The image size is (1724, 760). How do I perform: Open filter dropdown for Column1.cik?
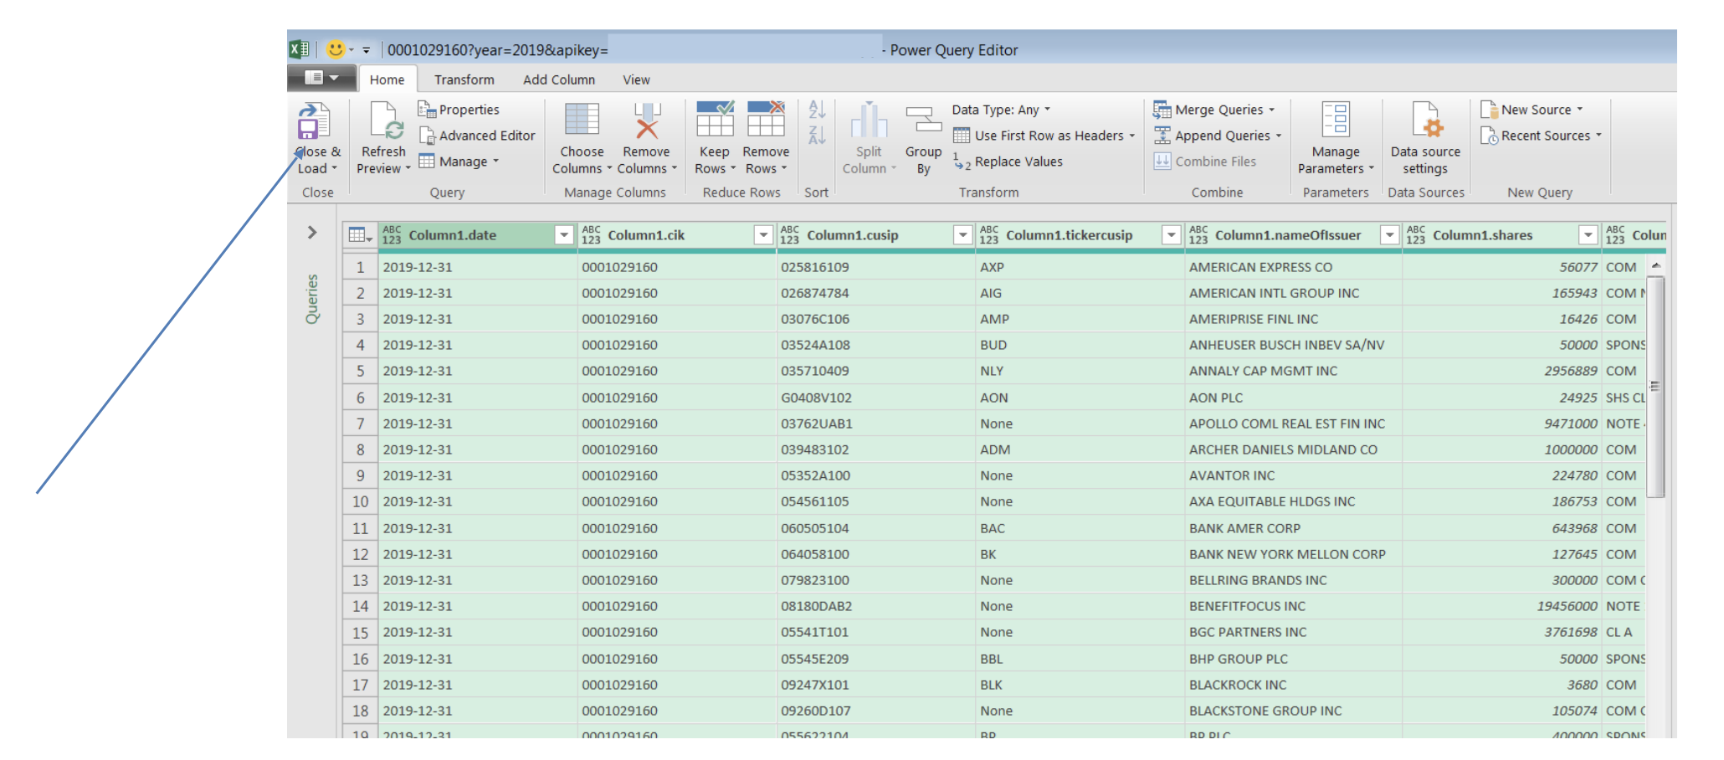click(x=763, y=235)
